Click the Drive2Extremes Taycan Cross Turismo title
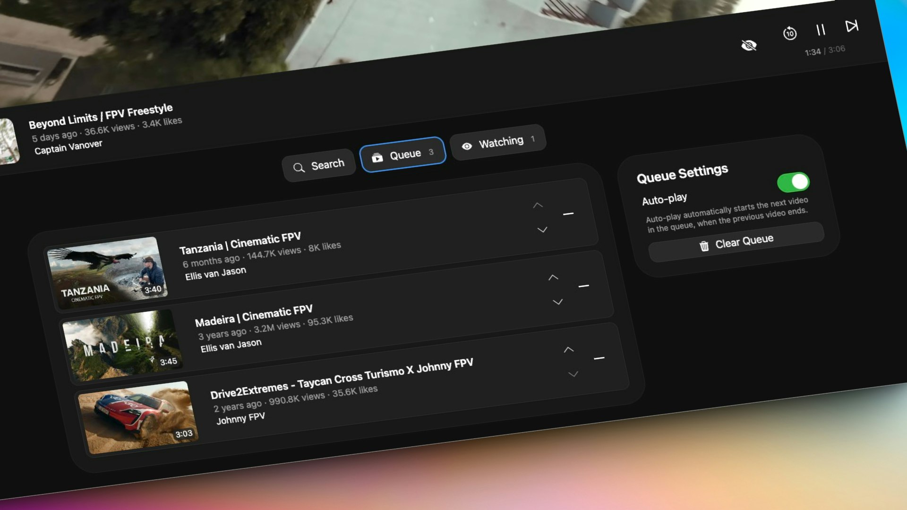 342,378
